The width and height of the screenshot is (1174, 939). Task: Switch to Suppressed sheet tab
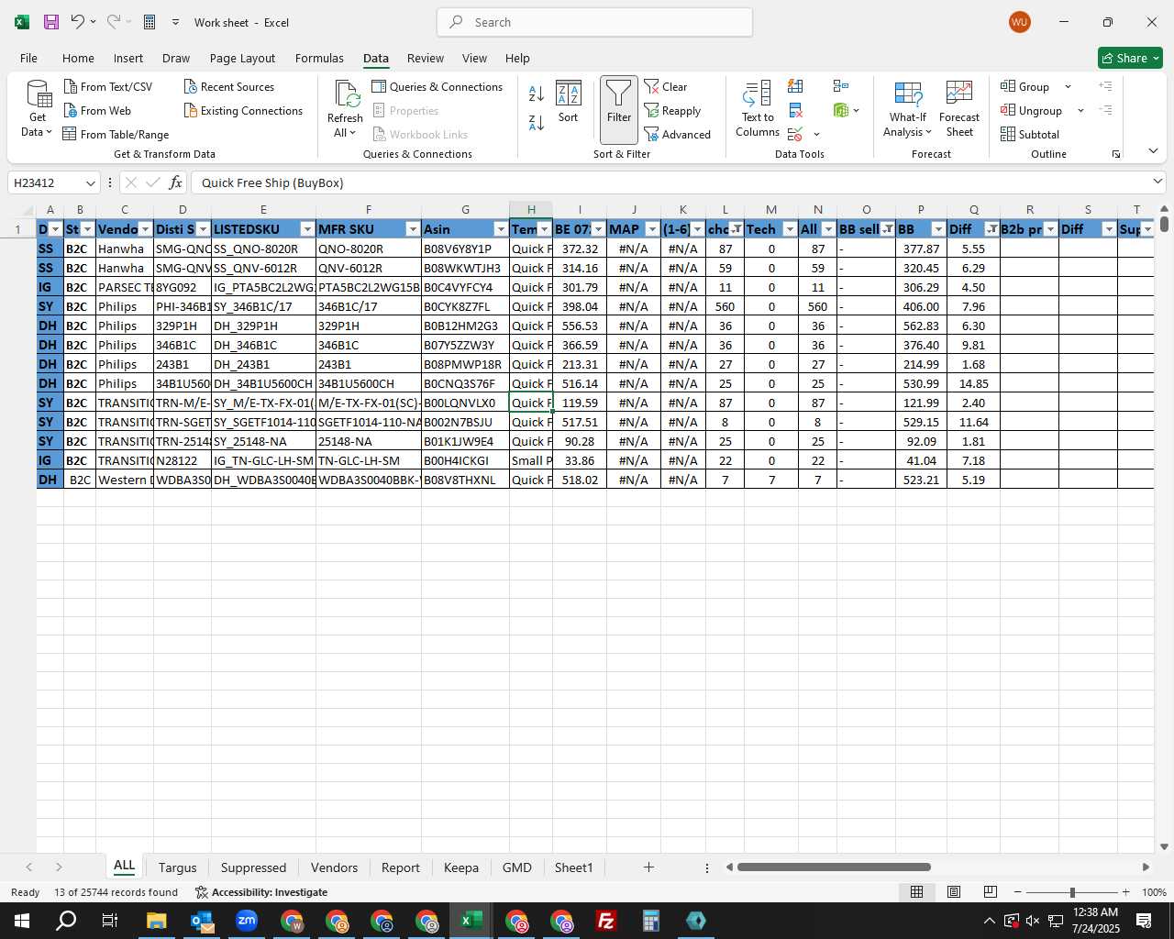point(253,867)
